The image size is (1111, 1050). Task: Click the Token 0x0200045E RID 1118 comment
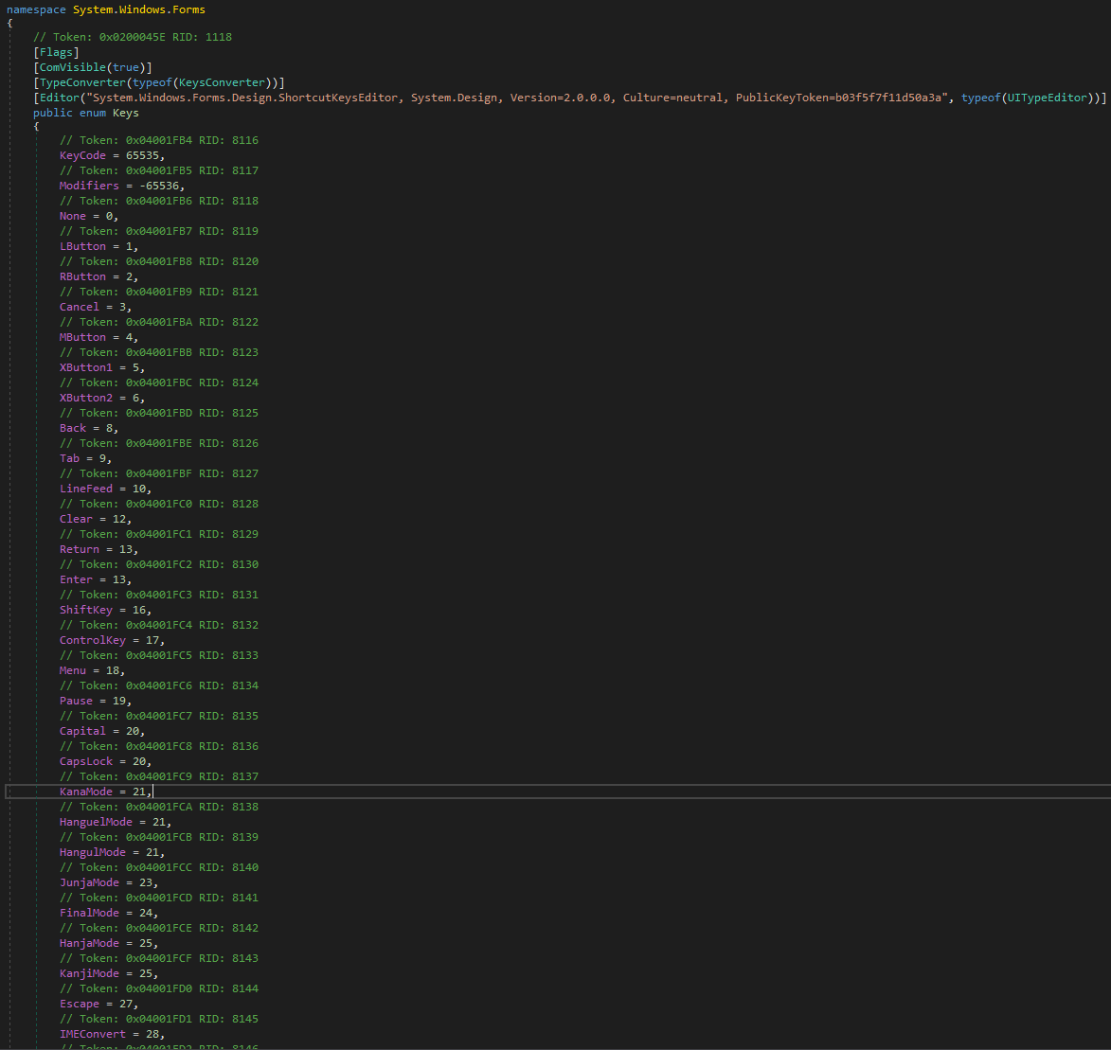[x=133, y=37]
